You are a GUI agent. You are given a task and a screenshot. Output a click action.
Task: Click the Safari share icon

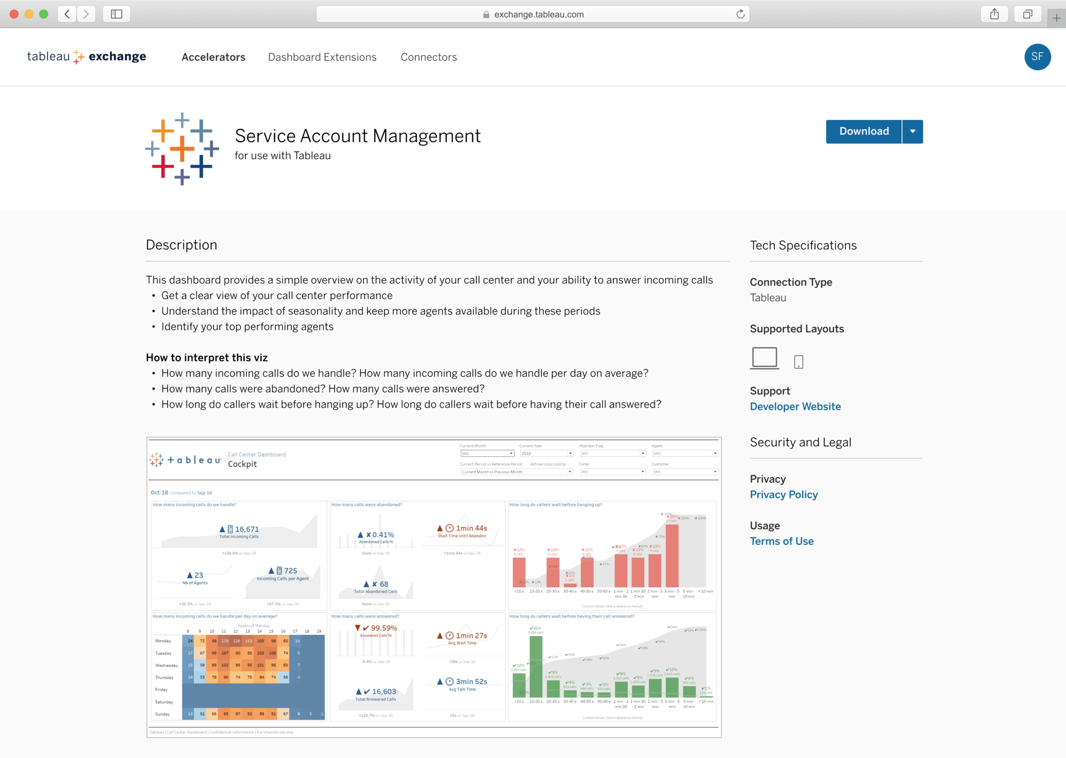(x=994, y=14)
